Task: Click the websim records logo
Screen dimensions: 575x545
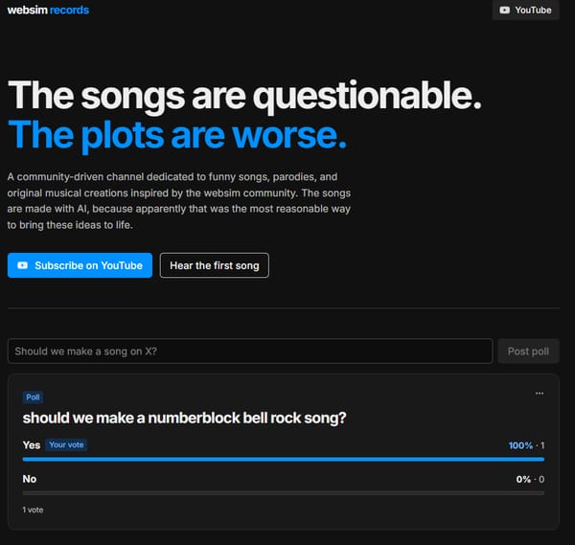Action: (48, 10)
